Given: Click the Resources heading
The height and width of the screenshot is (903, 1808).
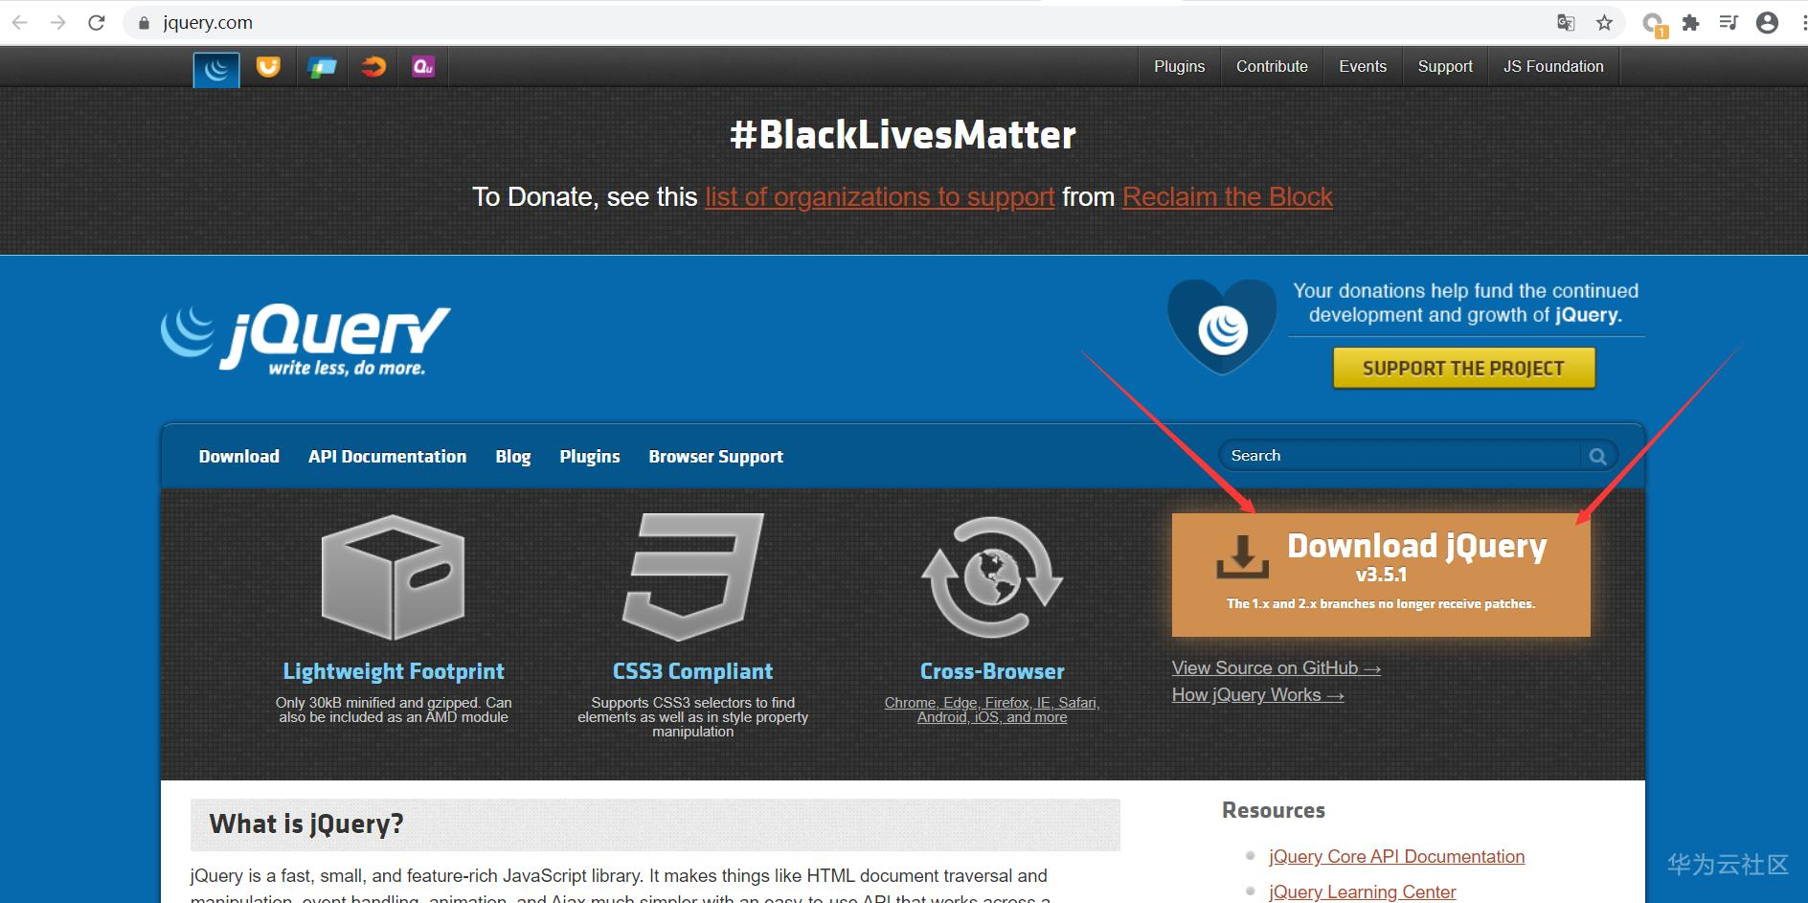Looking at the screenshot, I should (x=1274, y=810).
